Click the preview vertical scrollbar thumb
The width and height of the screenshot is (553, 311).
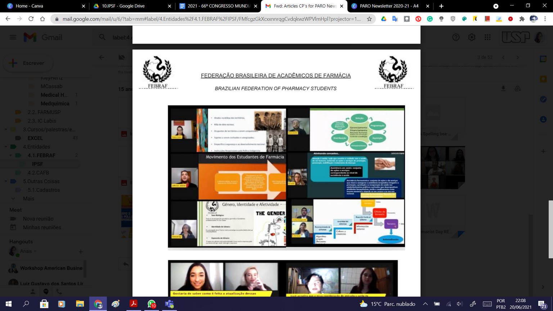click(550, 229)
